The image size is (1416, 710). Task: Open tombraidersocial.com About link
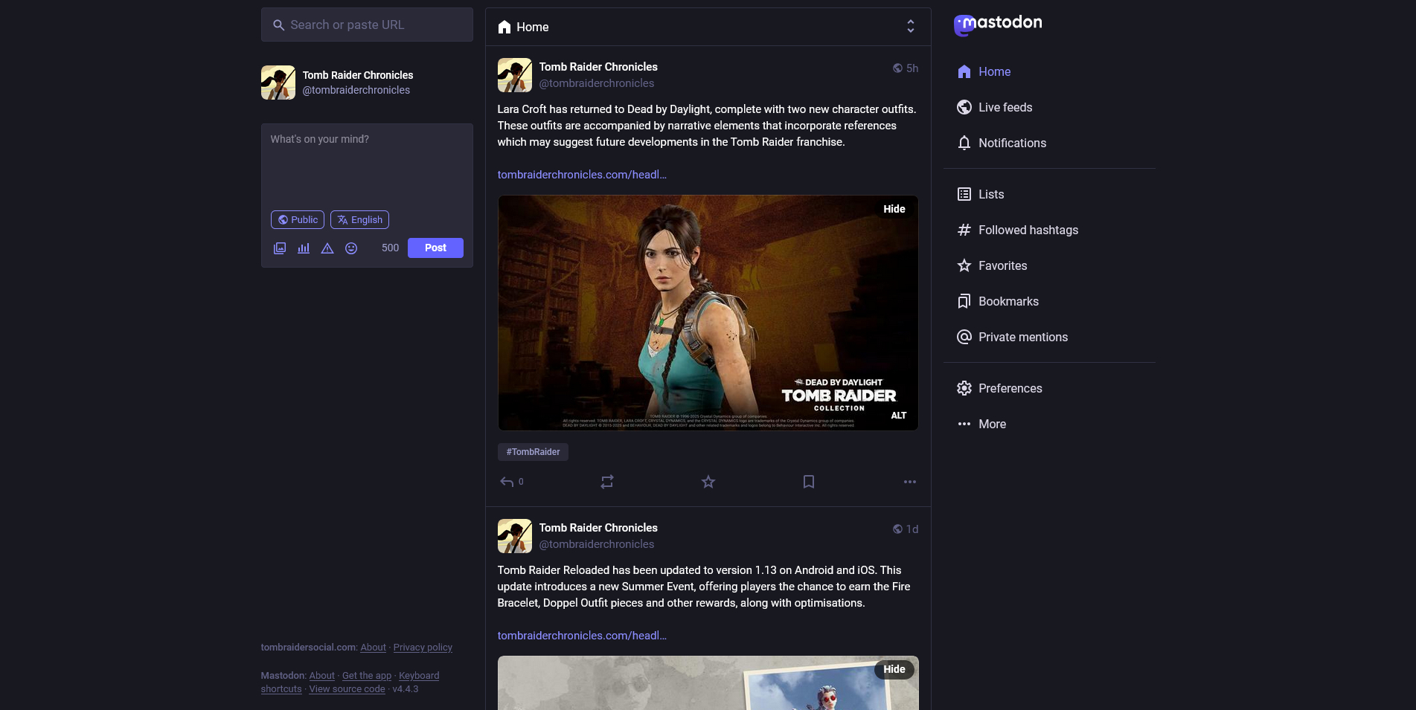[374, 648]
